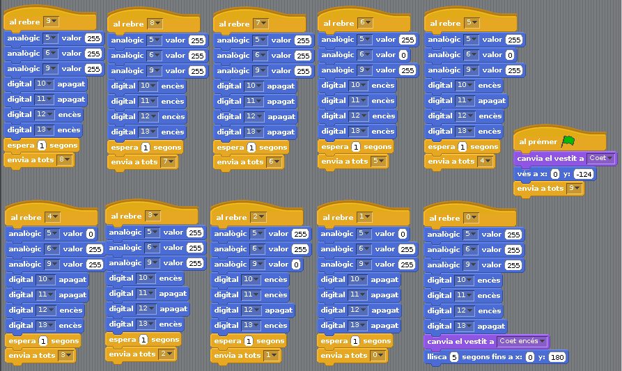Open the 'al rebre 5' message dropdown
The height and width of the screenshot is (371, 622).
click(x=472, y=22)
